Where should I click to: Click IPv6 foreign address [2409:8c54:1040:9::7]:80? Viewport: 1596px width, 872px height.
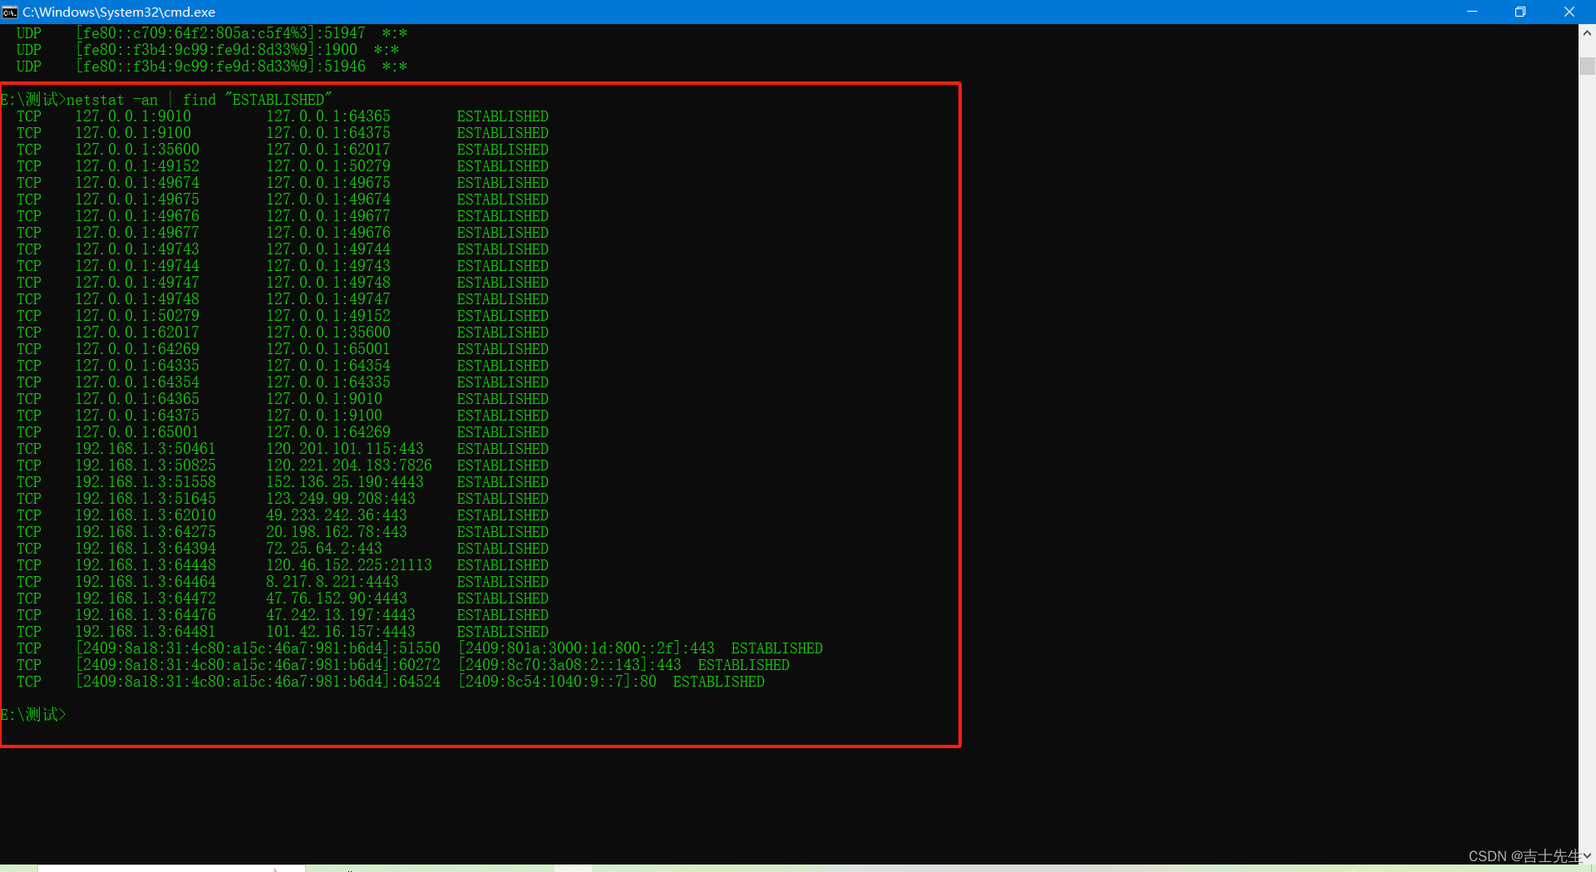(x=558, y=682)
